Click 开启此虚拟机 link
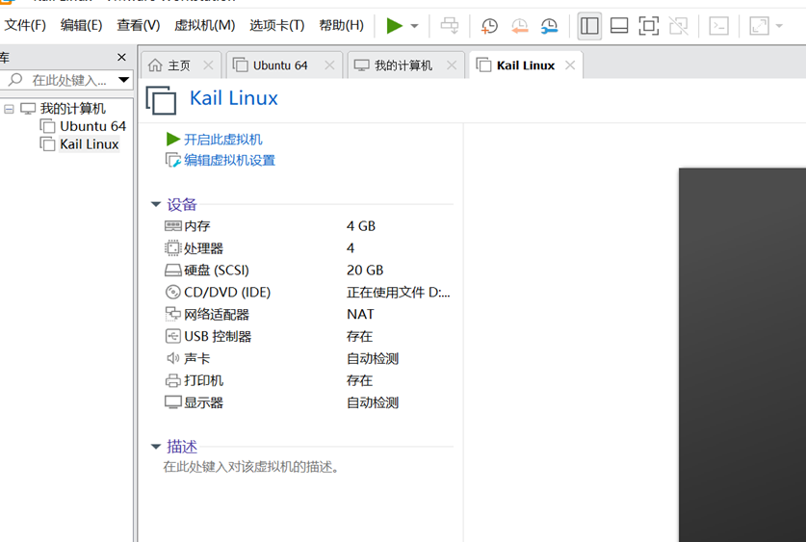This screenshot has width=806, height=542. (x=223, y=140)
